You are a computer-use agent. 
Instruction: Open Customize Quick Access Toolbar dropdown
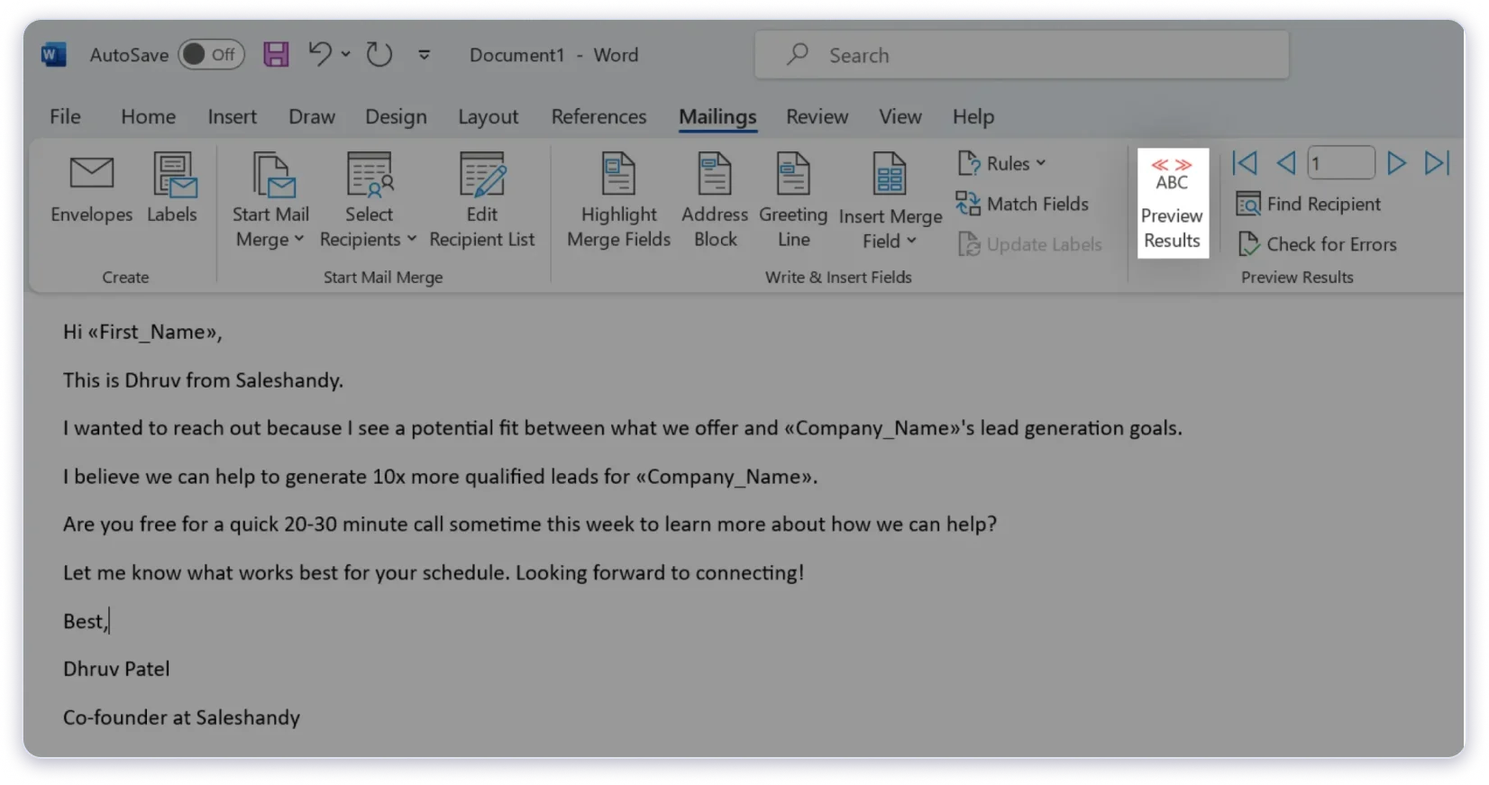coord(424,55)
